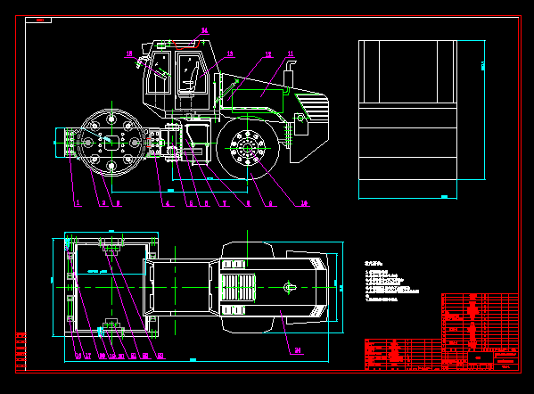Screen dimensions: 534x394
Task: Click the magenta callout number 14 above the cab
Action: point(205,30)
